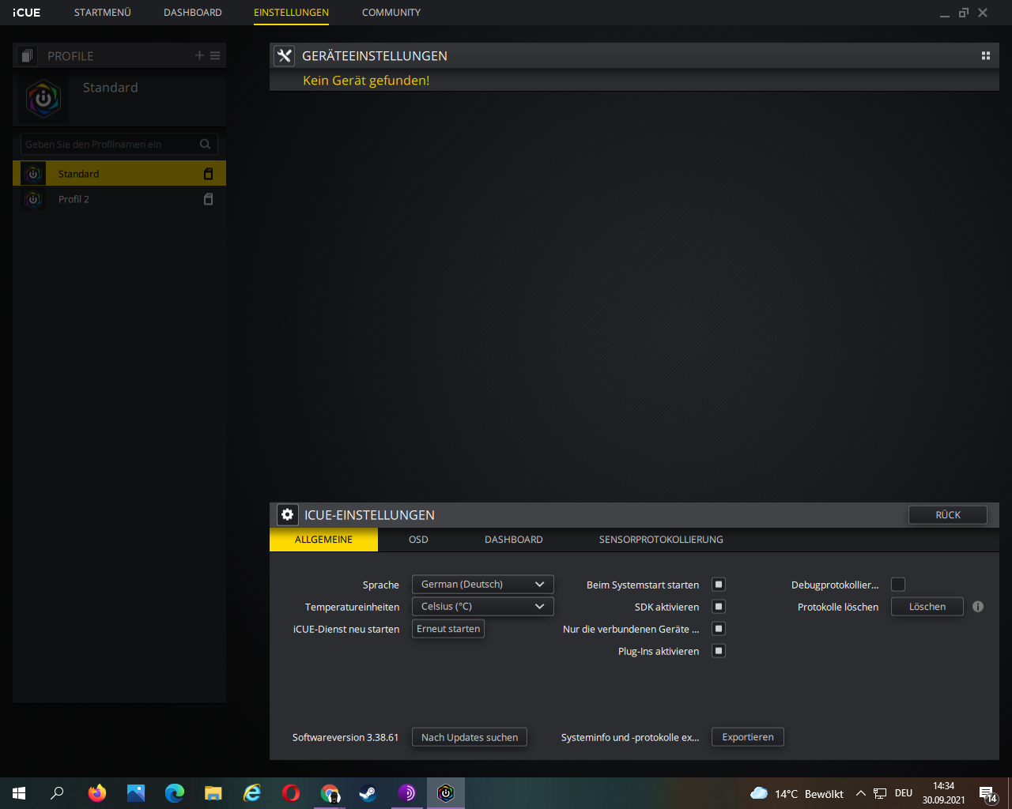
Task: Open the Community top menu
Action: pos(391,13)
